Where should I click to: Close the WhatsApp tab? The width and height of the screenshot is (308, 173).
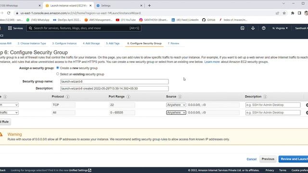coord(39,5)
